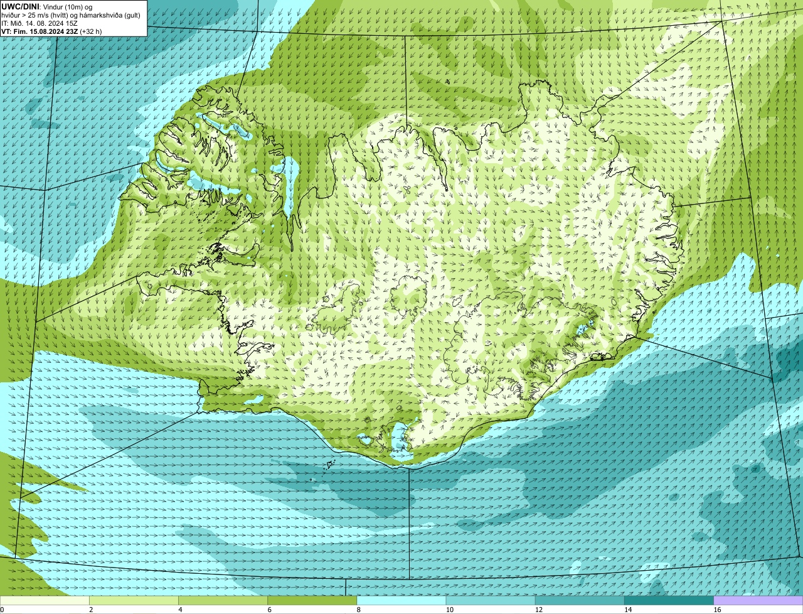Click the light cyan 8–10 legend swatch
The height and width of the screenshot is (614, 803).
tap(401, 601)
